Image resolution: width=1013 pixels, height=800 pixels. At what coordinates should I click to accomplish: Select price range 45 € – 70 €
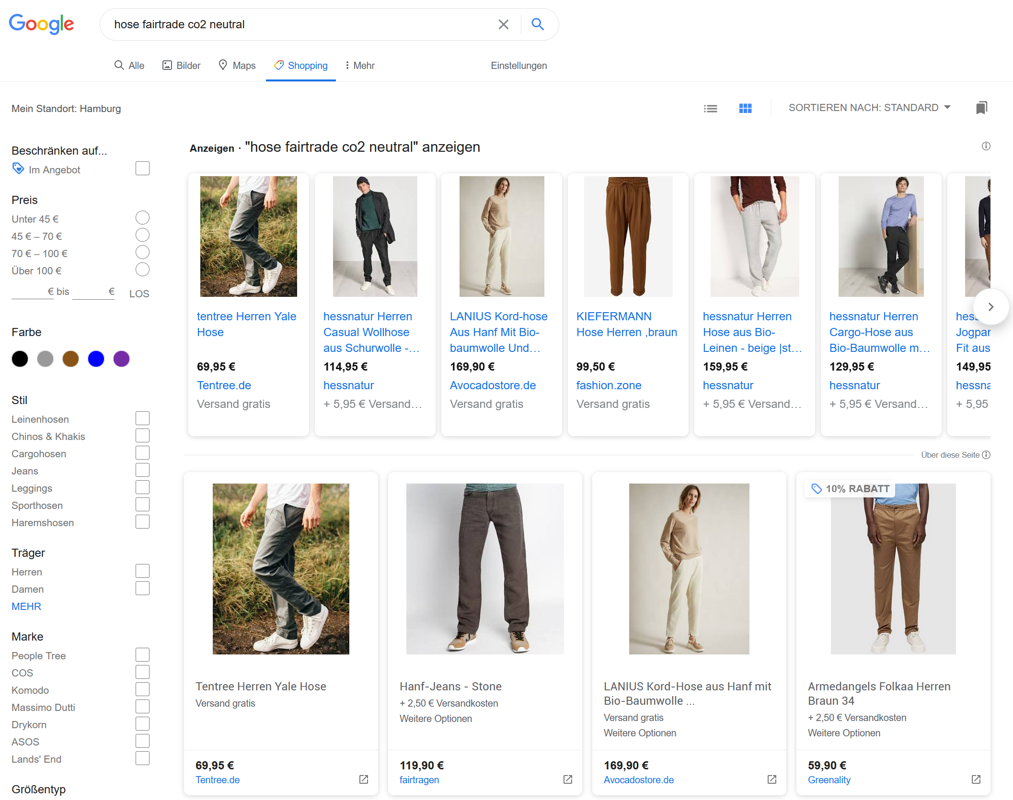[x=142, y=235]
